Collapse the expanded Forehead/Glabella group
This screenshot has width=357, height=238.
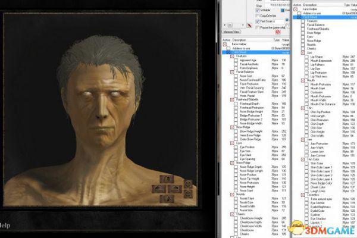[x=232, y=100]
